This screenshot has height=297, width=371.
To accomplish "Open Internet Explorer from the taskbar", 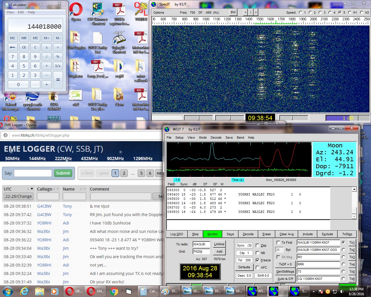I will [x=24, y=291].
